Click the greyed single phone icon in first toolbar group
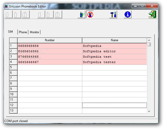The width and height of the screenshot is (164, 129). pyautogui.click(x=17, y=14)
